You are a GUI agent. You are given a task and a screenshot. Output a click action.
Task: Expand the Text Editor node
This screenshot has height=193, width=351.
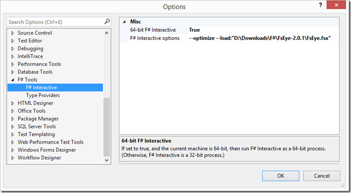pos(13,41)
